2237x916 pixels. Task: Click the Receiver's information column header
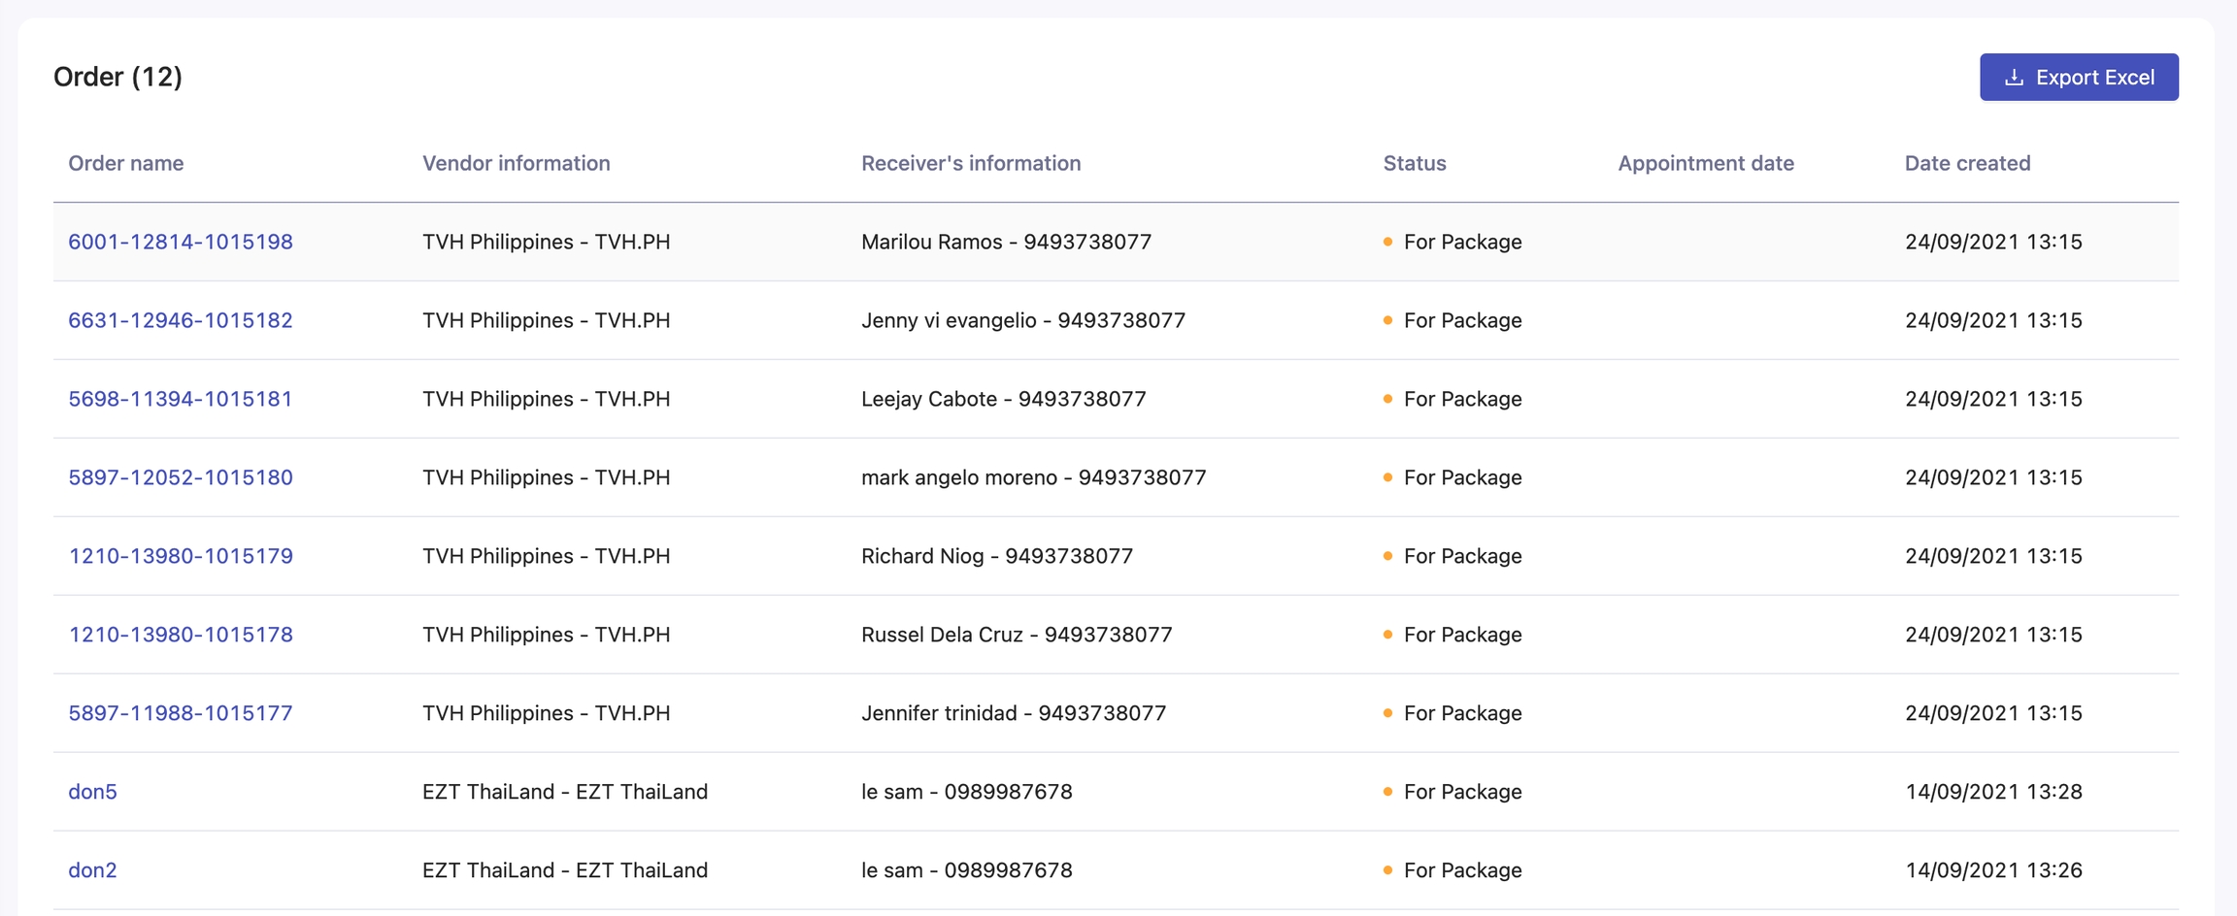tap(971, 163)
